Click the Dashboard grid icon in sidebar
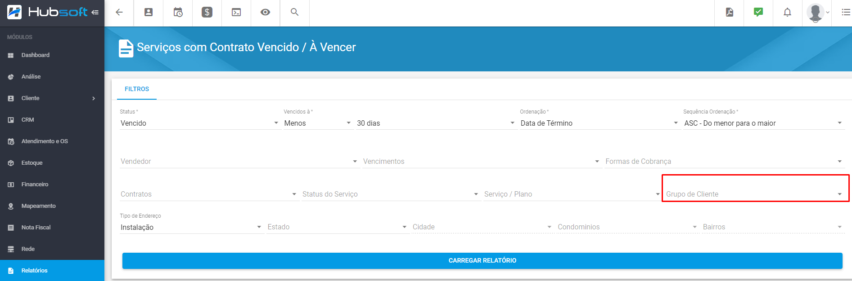Screen dimensions: 852x281 [x=11, y=55]
